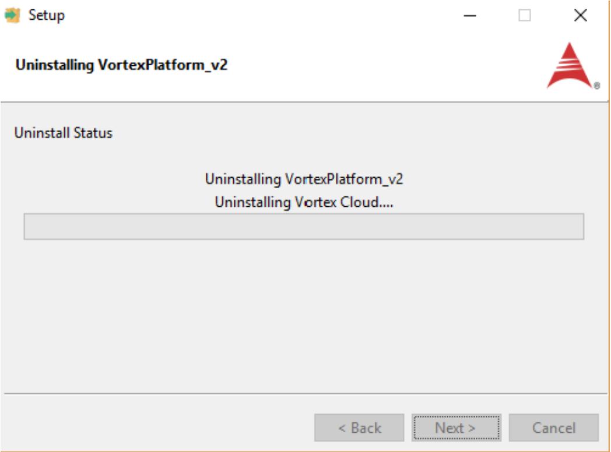Click the registered trademark symbol beside logo
This screenshot has height=452, width=611.
(596, 86)
